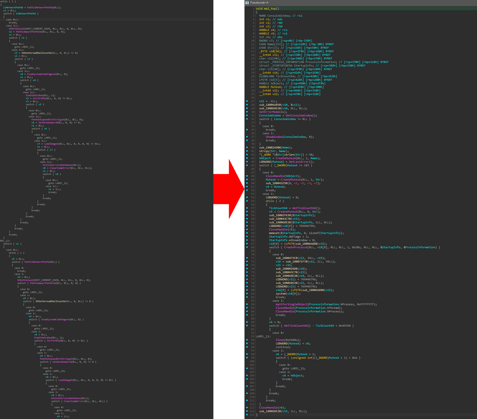
Task: Click 'LABEL_11:' label on line 93
Action: pos(263,336)
